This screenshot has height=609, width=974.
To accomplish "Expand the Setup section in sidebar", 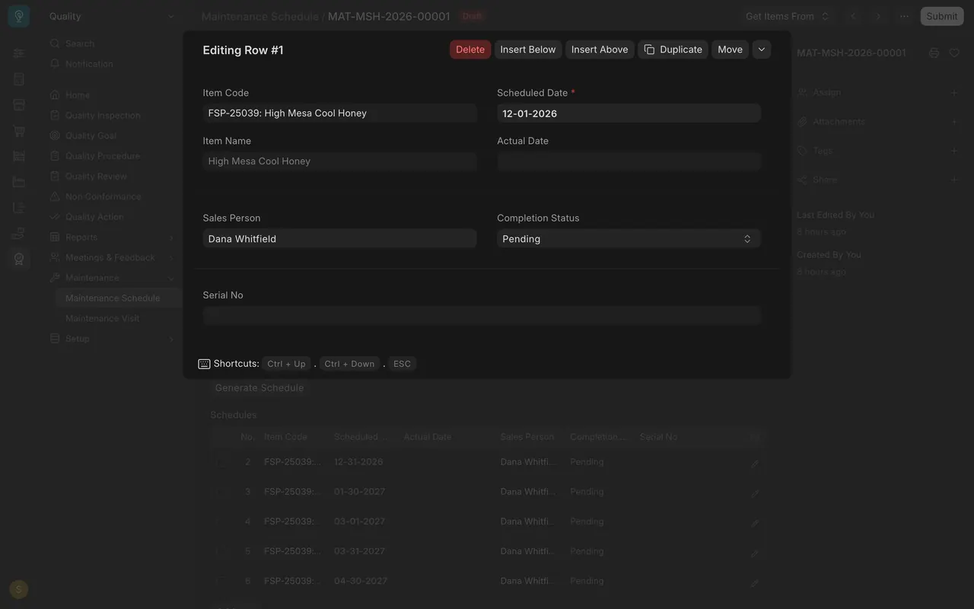I will coord(171,340).
